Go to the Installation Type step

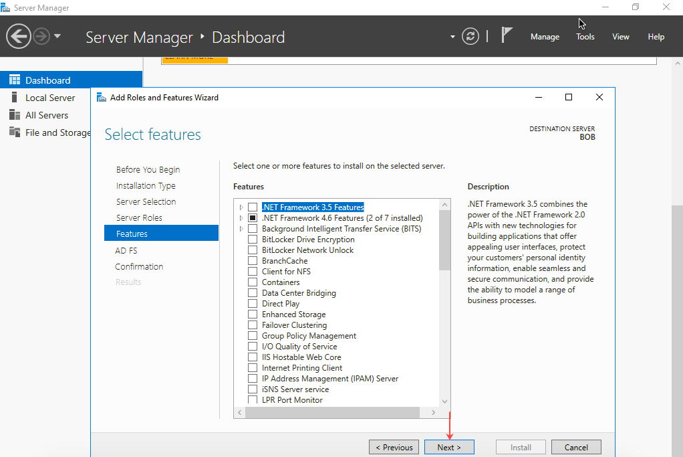tap(146, 186)
